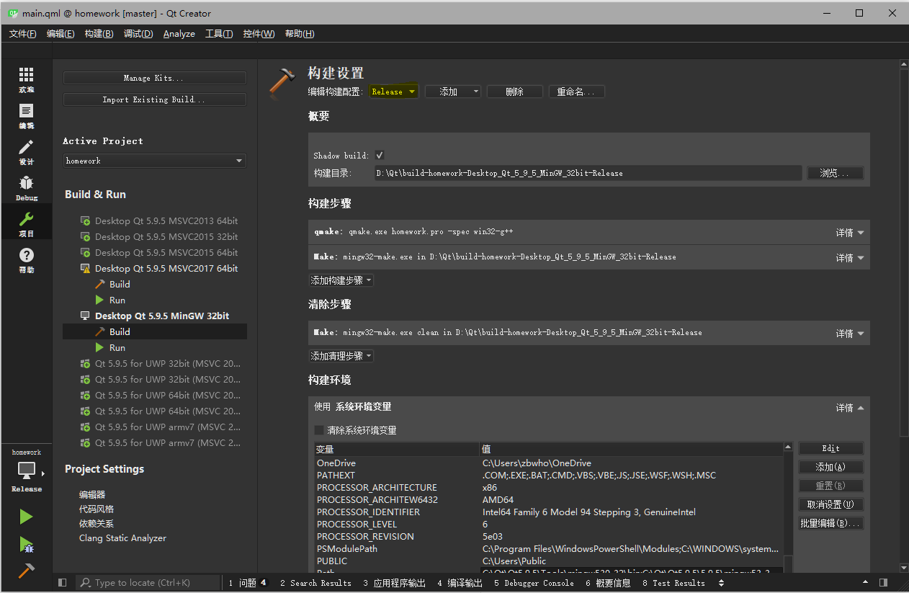Open the 构建(B) menu
The height and width of the screenshot is (593, 909).
click(99, 34)
